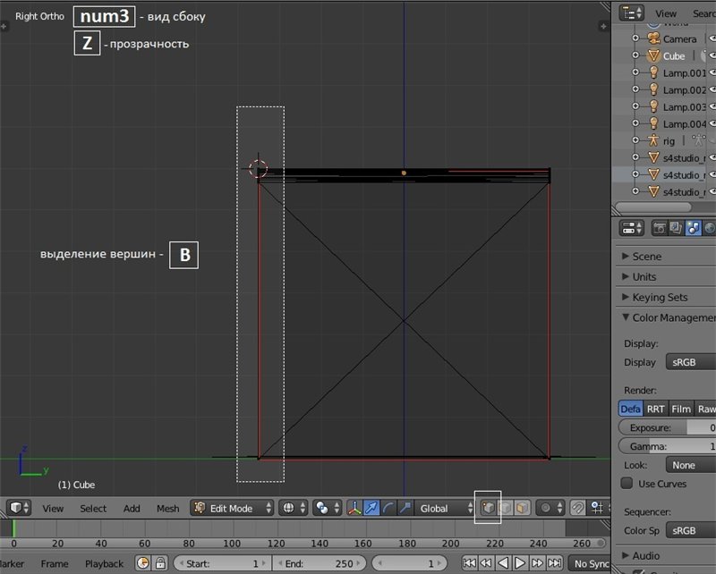Enable the Use Curves checkbox
Screen dimensions: 716x574
[626, 484]
